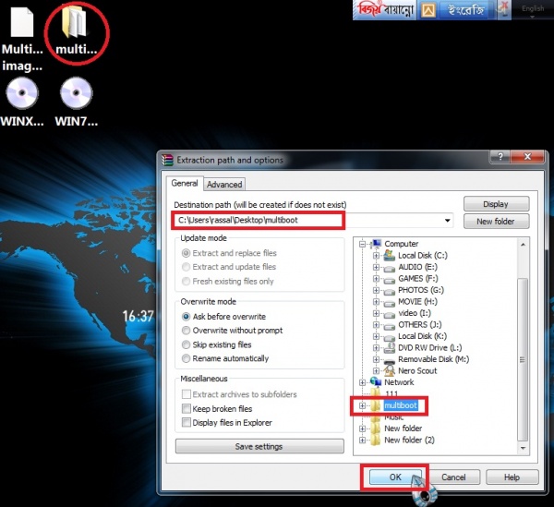The height and width of the screenshot is (507, 554).
Task: Switch to the Advanced tab
Action: pyautogui.click(x=224, y=185)
